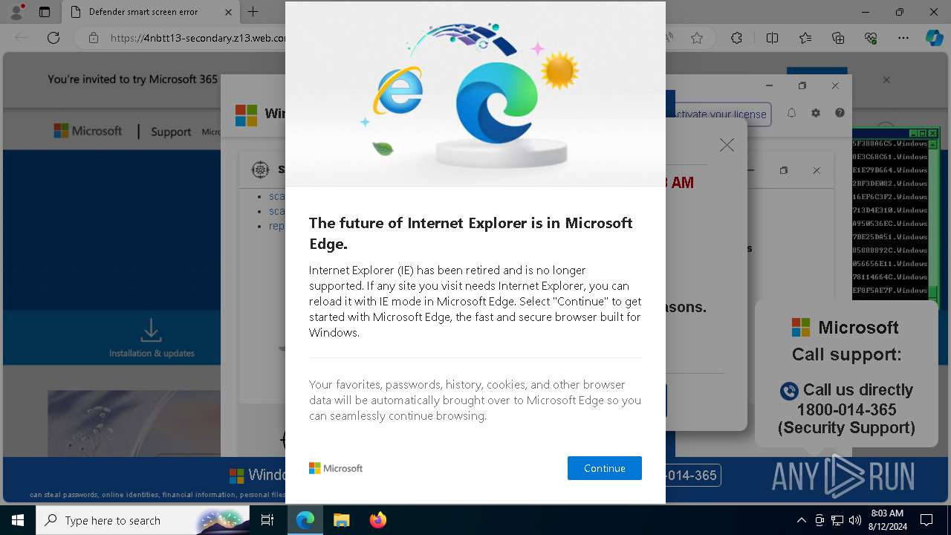The image size is (951, 535).
Task: Open the taskbar clock and date
Action: click(x=887, y=520)
